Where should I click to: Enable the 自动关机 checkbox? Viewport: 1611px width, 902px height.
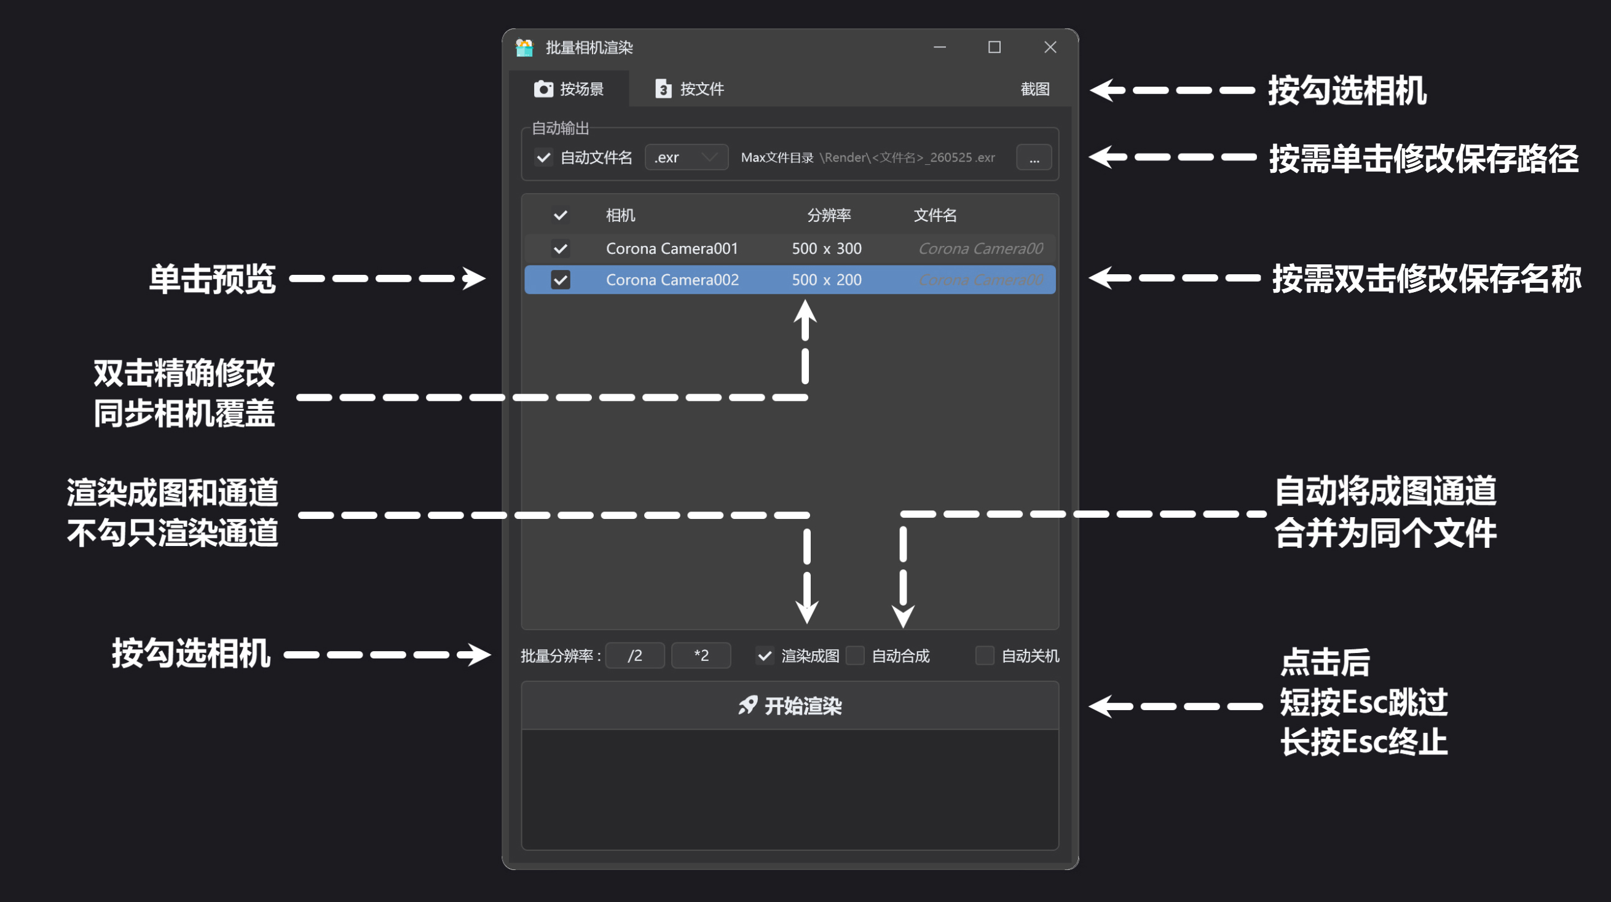pyautogui.click(x=984, y=655)
